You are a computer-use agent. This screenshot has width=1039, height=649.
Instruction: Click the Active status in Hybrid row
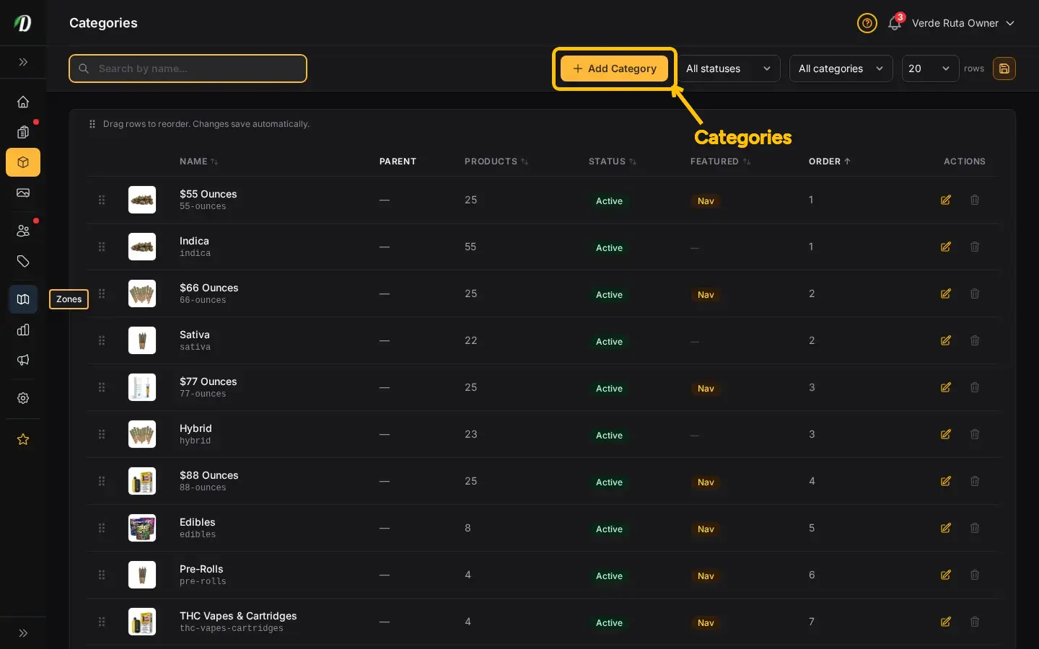pyautogui.click(x=609, y=436)
